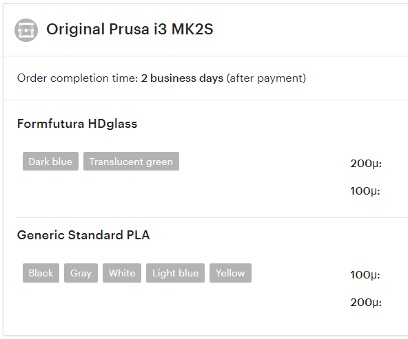Click the "(after payment)" note
This screenshot has width=408, height=339.
tap(266, 78)
